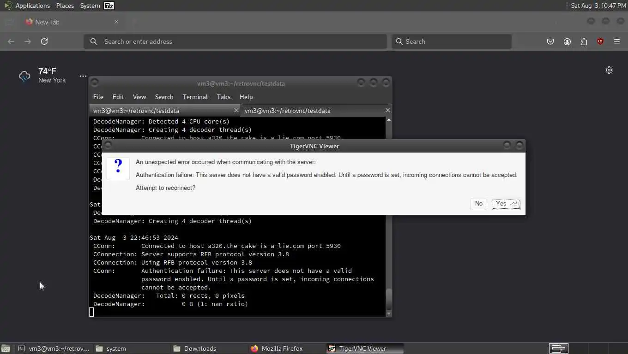Open the terminal Help menu
The width and height of the screenshot is (628, 354).
point(246,97)
